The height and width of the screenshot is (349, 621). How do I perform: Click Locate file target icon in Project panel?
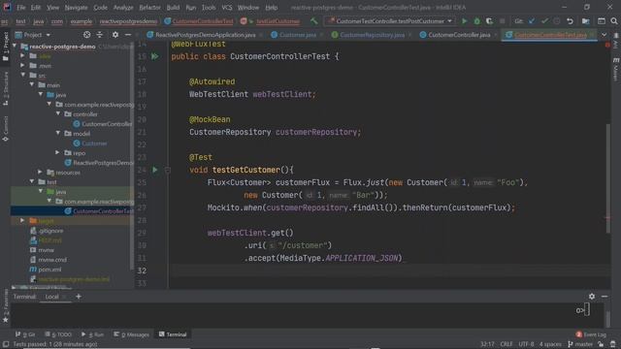point(86,35)
